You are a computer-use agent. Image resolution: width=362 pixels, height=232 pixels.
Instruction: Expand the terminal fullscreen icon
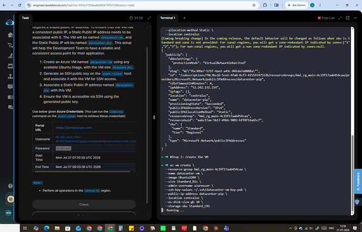click(x=340, y=18)
